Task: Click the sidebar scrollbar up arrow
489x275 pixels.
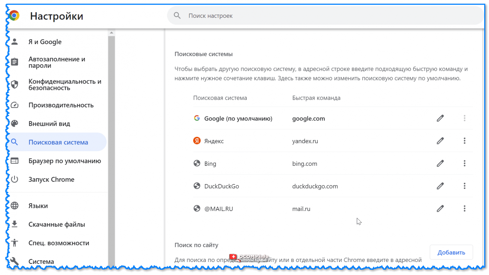Action: [111, 33]
